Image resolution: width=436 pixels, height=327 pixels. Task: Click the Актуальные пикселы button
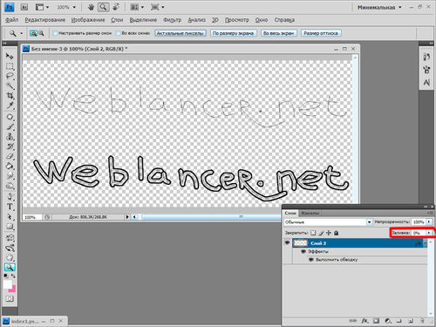tap(181, 33)
